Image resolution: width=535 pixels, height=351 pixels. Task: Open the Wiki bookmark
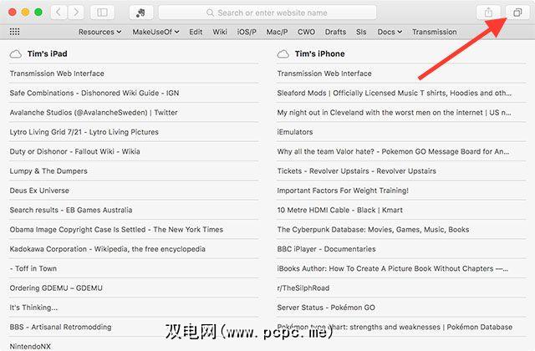pyautogui.click(x=220, y=32)
